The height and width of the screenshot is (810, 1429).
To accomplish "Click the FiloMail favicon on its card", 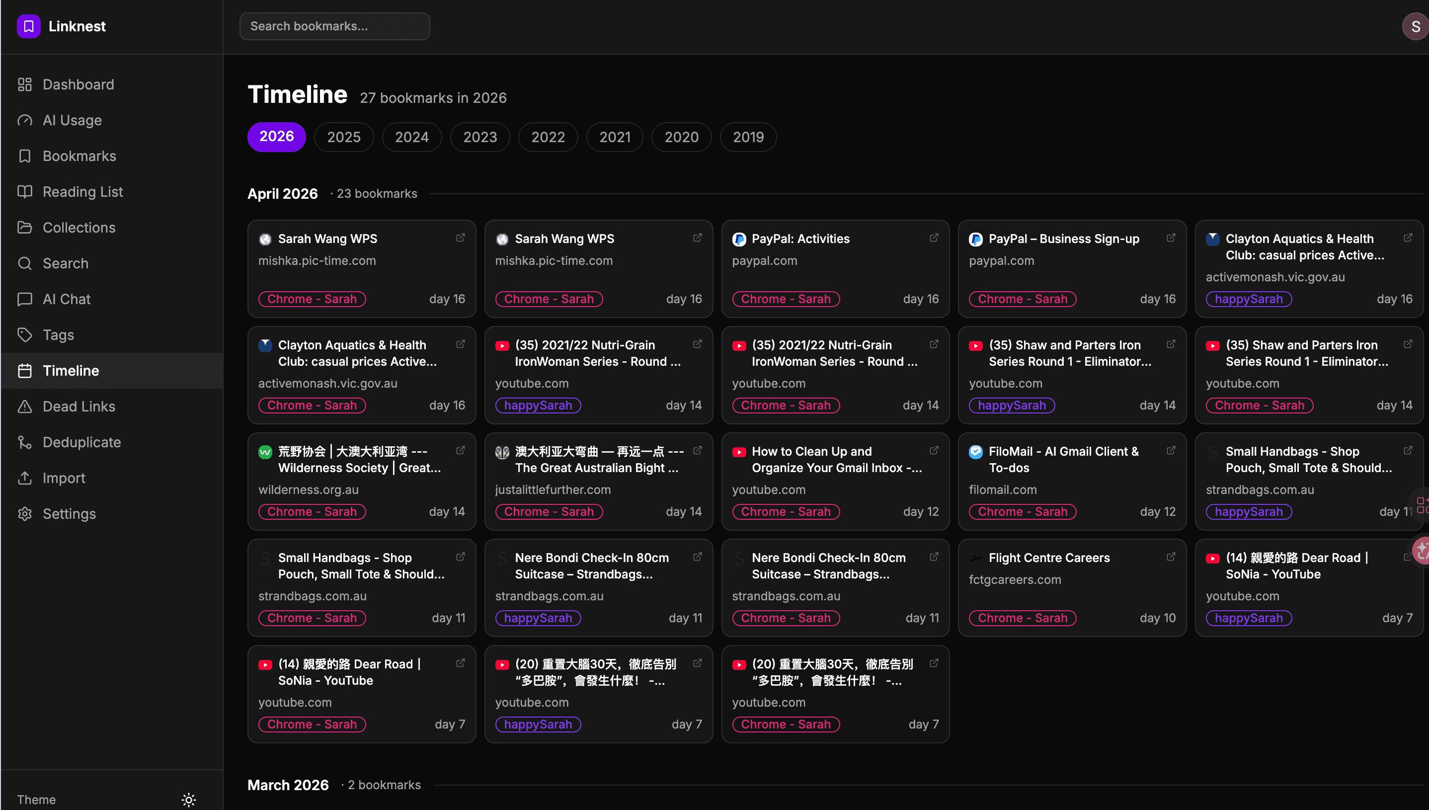I will point(976,452).
